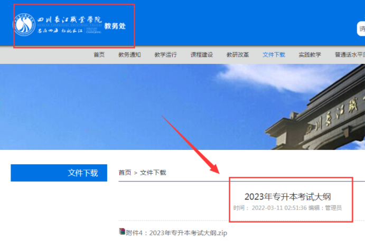
Task: Open 实践教学 from the navigation bar
Action: [310, 55]
